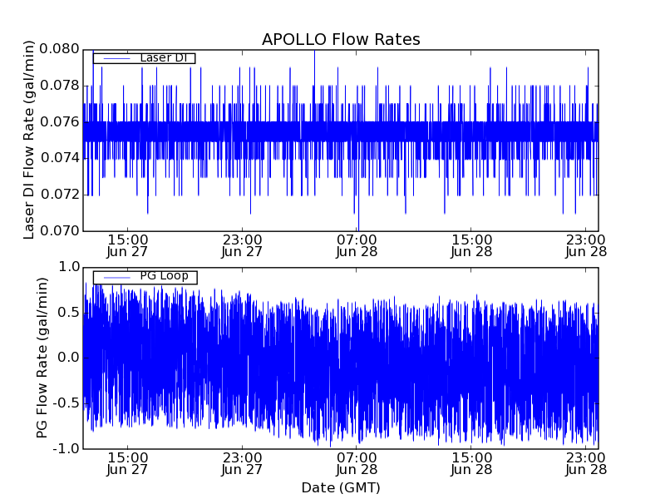Click the 'Laser DI Flow Rate (gal/min)' axis label
Viewport: 665px width, 499px height.
(28, 140)
